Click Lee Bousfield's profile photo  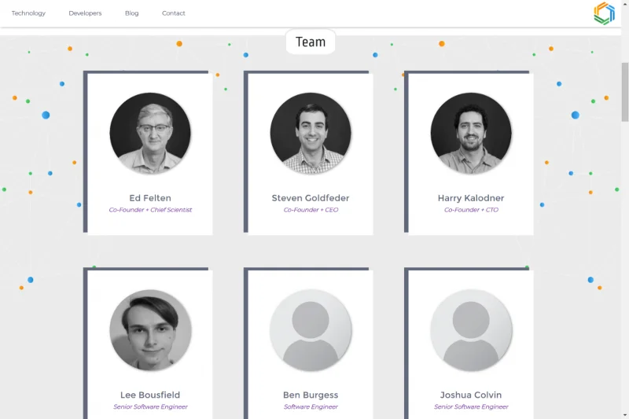[150, 330]
